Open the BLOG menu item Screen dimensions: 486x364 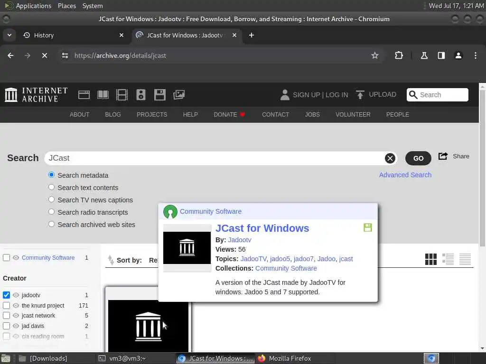(113, 115)
